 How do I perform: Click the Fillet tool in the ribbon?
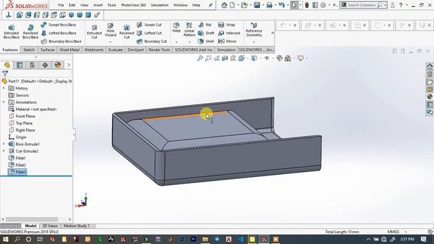tap(176, 28)
